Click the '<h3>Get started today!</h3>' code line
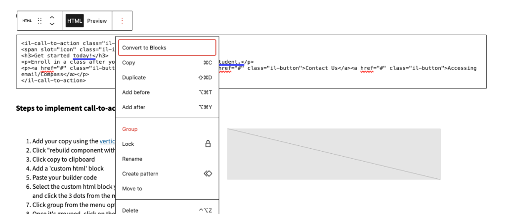506x214 pixels. [65, 55]
